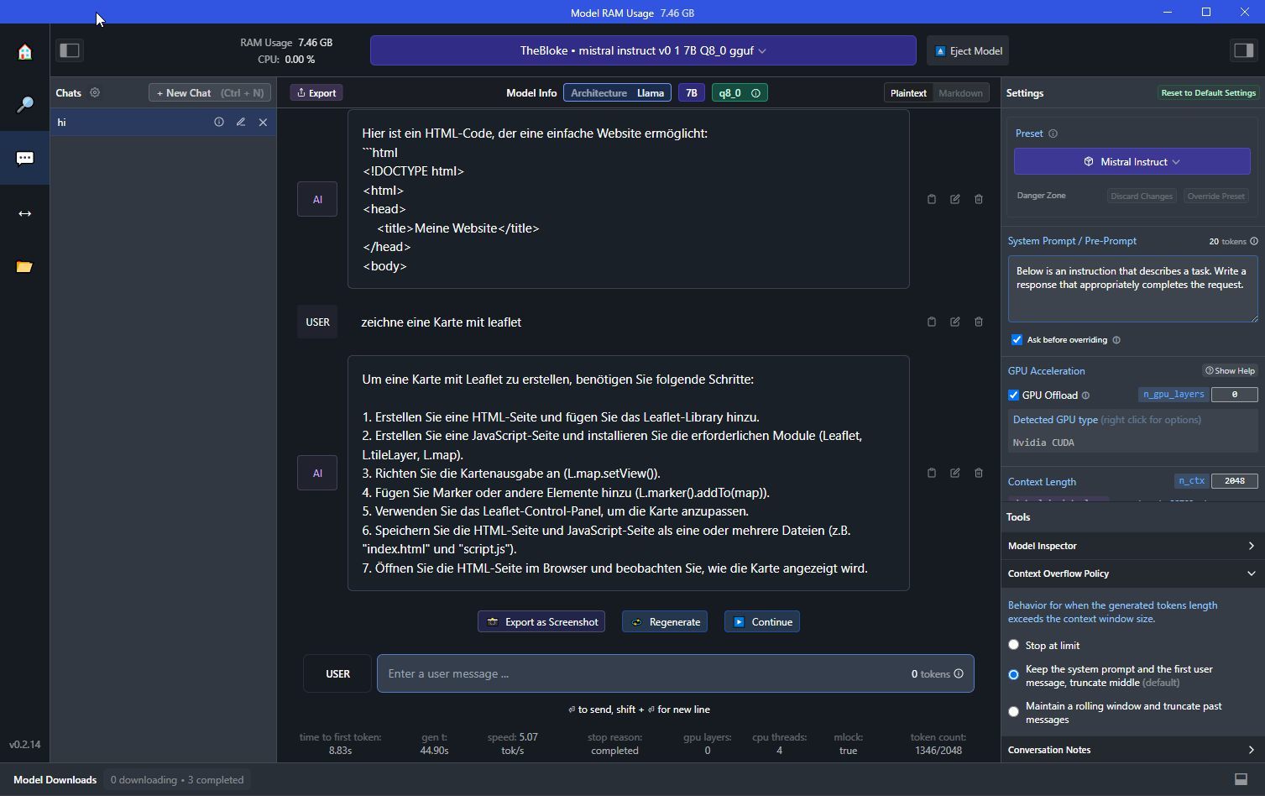Copy the 'zeichne eine Karte' user message
This screenshot has width=1265, height=796.
[x=932, y=322]
